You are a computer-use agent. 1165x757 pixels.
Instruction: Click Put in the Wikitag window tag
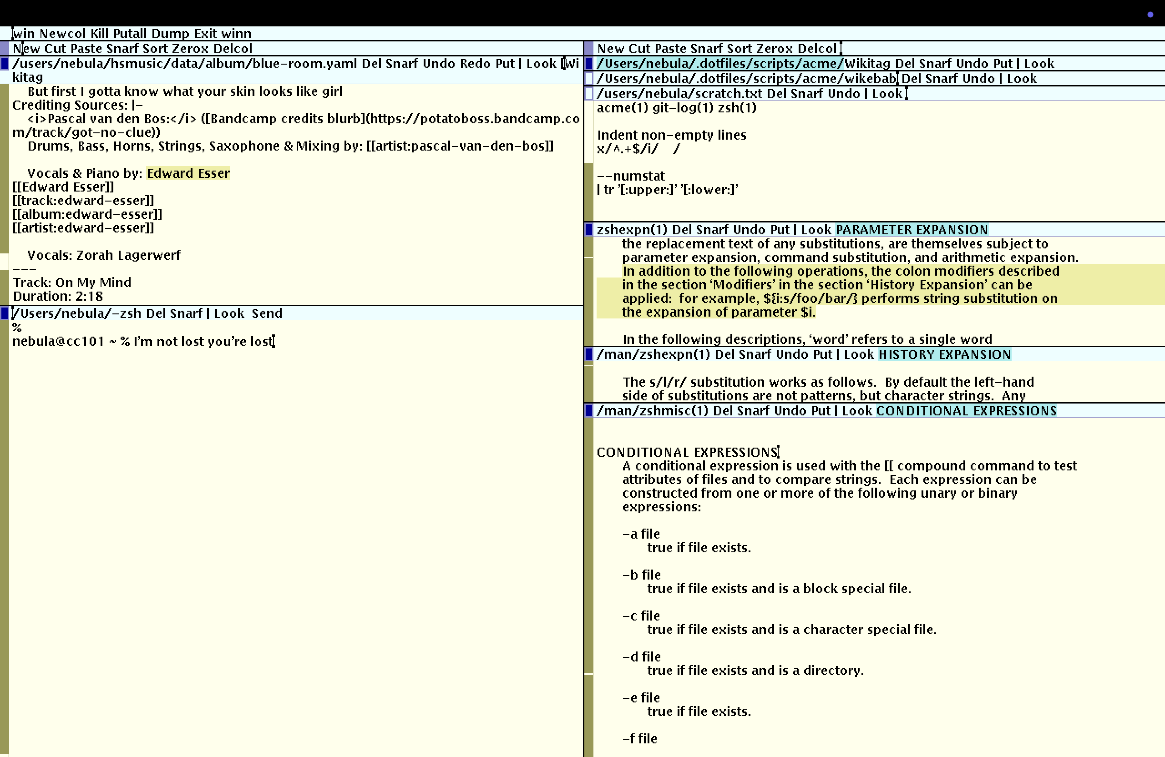(x=1003, y=64)
